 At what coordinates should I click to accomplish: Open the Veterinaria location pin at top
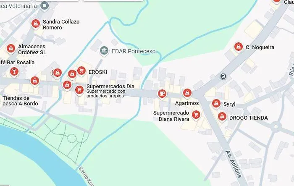[x=45, y=6]
